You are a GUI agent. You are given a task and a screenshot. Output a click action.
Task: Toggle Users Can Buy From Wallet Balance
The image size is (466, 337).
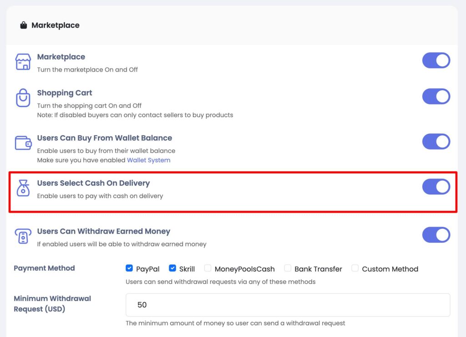pyautogui.click(x=436, y=142)
